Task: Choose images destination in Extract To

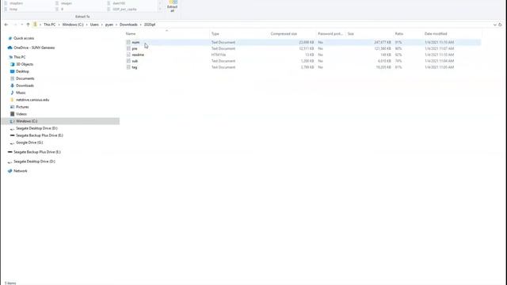Action: click(67, 3)
